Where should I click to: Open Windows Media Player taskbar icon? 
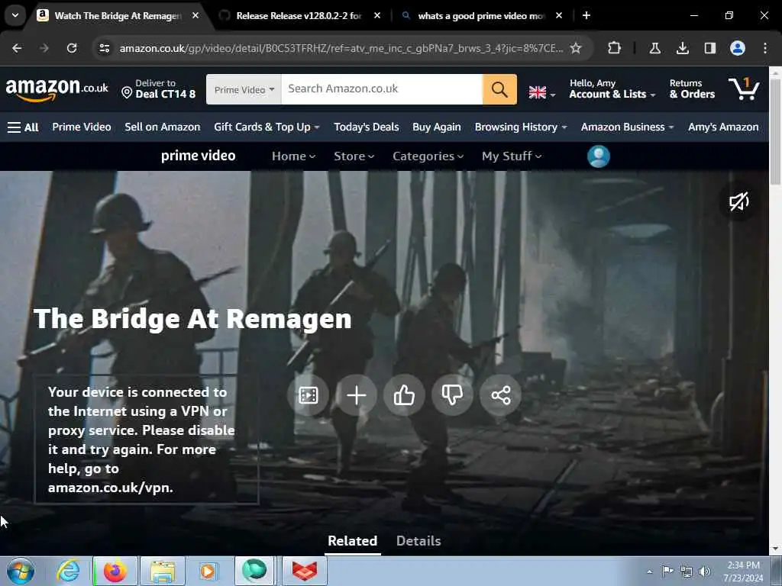(x=208, y=571)
